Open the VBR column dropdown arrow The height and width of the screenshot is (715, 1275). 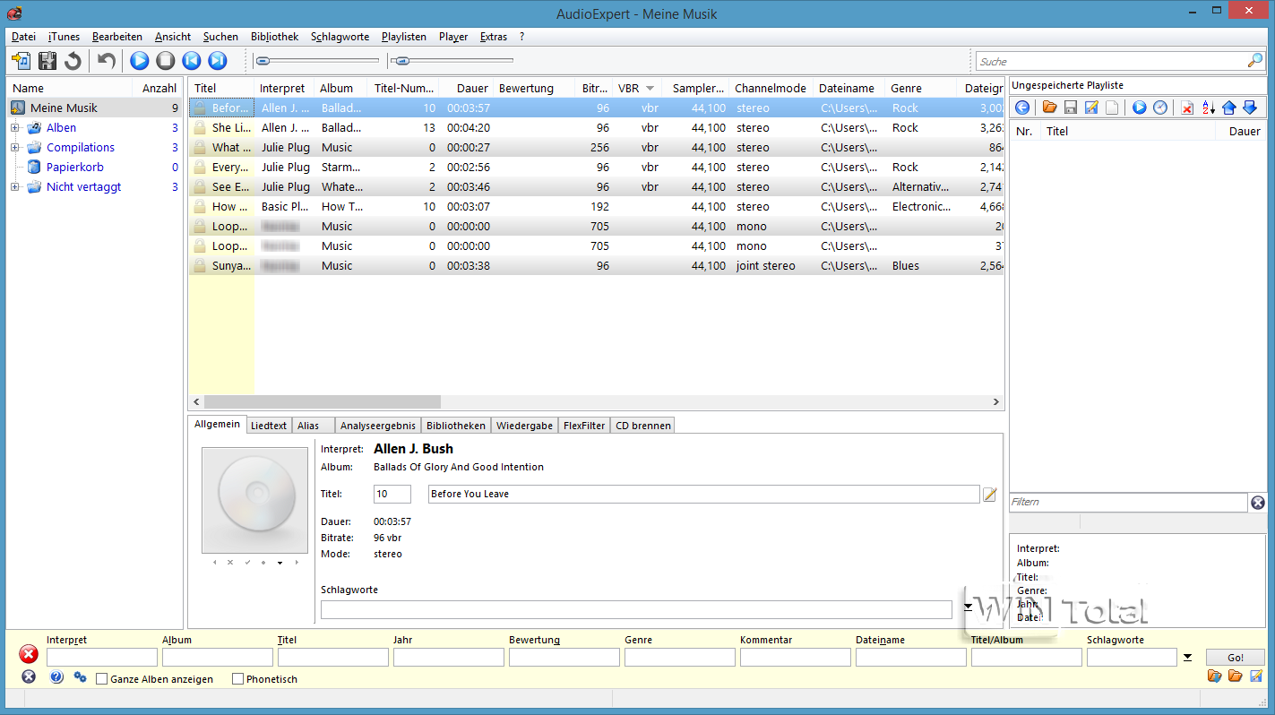[x=650, y=89]
